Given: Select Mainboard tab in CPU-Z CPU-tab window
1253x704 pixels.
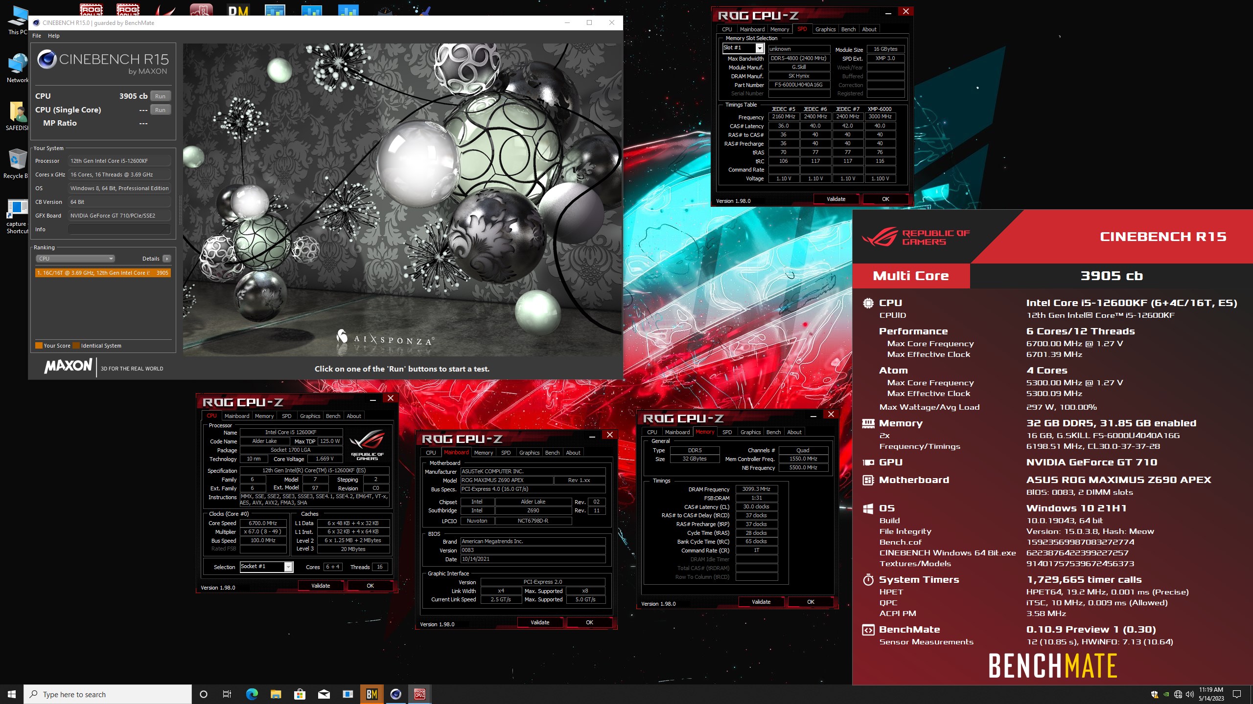Looking at the screenshot, I should pyautogui.click(x=237, y=416).
